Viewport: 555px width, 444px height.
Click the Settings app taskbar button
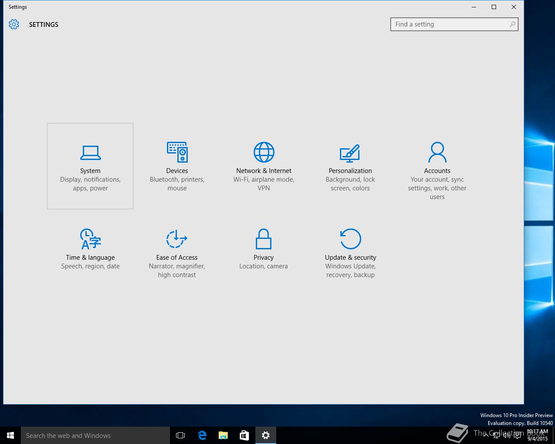coord(266,435)
